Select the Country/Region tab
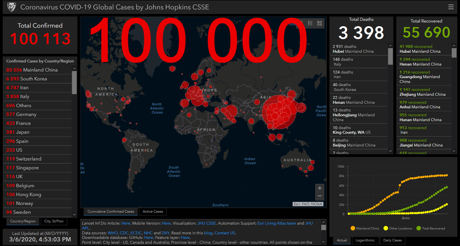Viewport: 460px width, 246px height. tap(23, 221)
